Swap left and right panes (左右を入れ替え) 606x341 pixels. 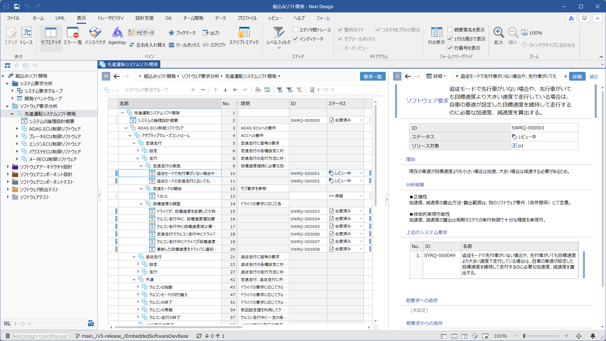pos(147,45)
